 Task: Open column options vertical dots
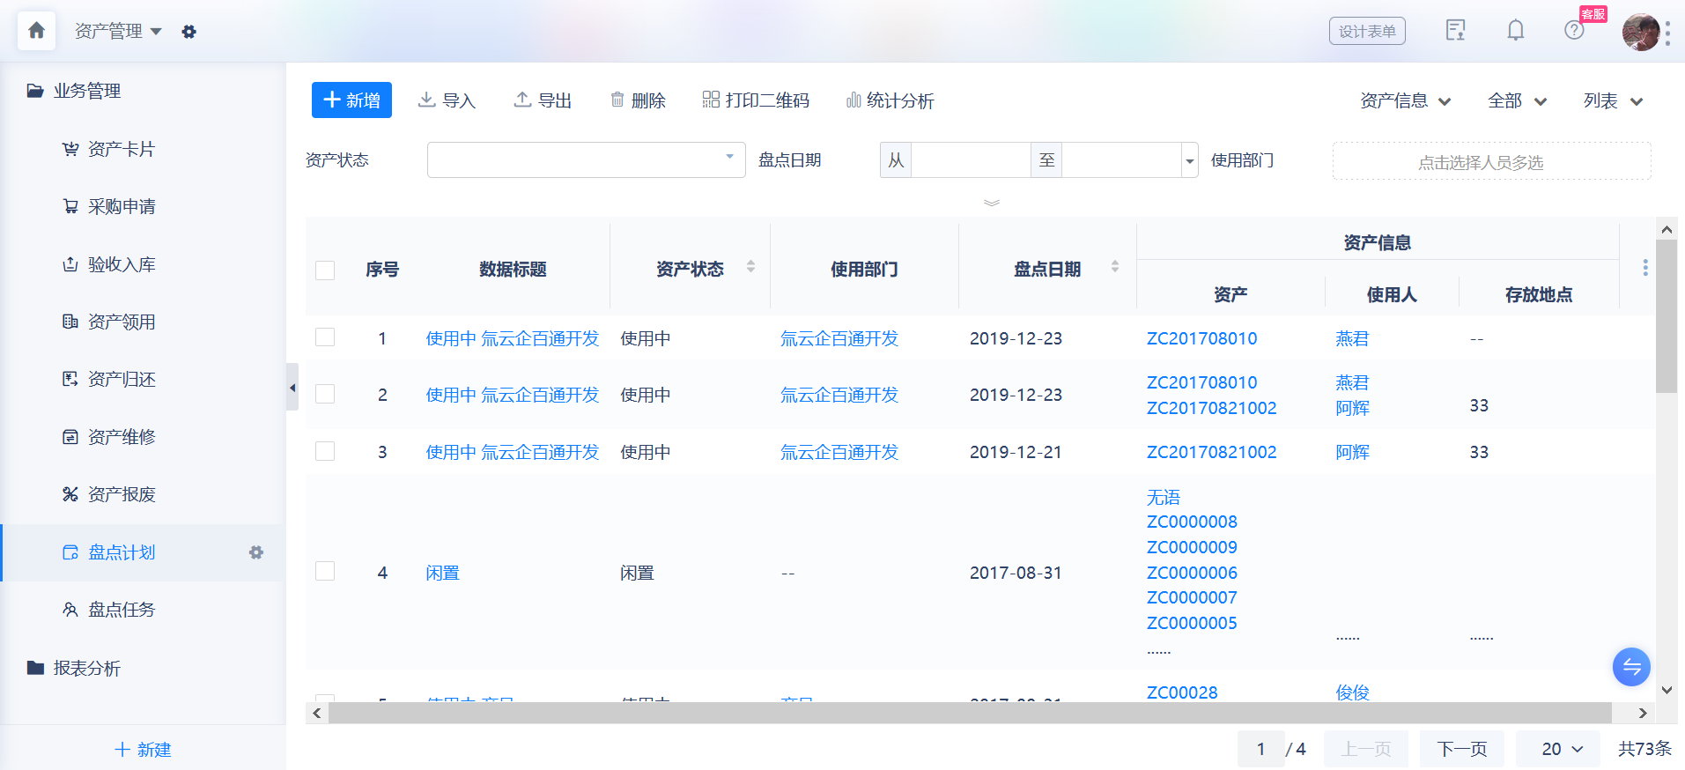coord(1645,268)
